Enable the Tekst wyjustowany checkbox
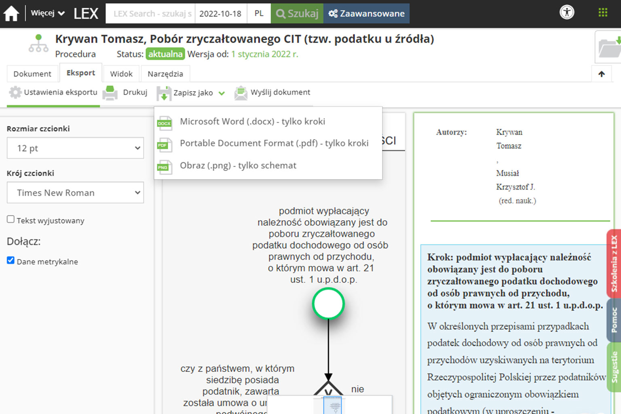This screenshot has height=414, width=621. pos(11,220)
